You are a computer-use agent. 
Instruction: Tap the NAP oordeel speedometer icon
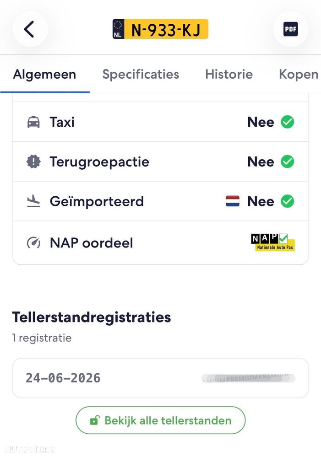click(x=33, y=242)
